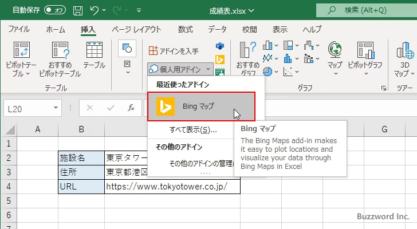This screenshot has width=417, height=229.
Task: Open the ファイル tab
Action: (19, 29)
